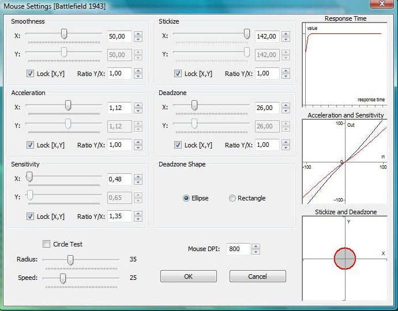The height and width of the screenshot is (311, 398).
Task: Increase Sensitivity X value with up arrow
Action: pos(138,177)
